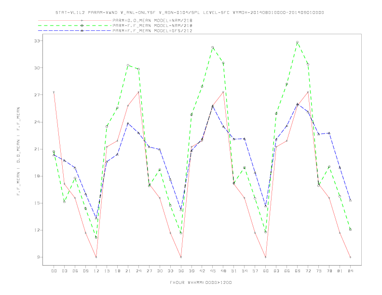
Task: Select legend entry PARM=F.F_MEAN MODEL=NAM/218
Action: [152, 26]
